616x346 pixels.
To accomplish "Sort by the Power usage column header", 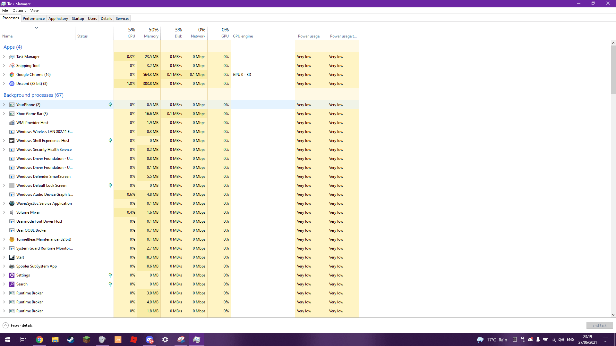I will coord(311,33).
